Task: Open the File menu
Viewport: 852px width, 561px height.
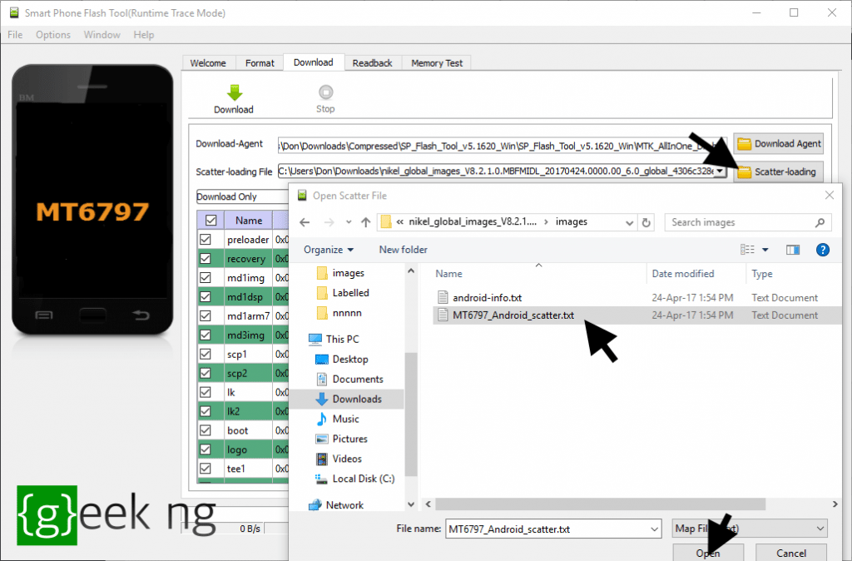Action: [x=15, y=35]
